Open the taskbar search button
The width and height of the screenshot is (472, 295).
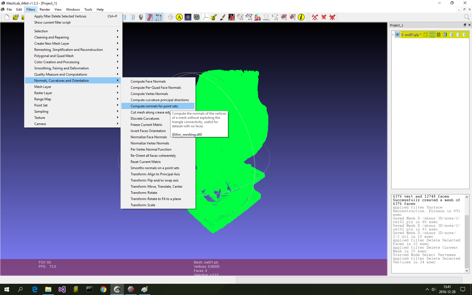21,289
